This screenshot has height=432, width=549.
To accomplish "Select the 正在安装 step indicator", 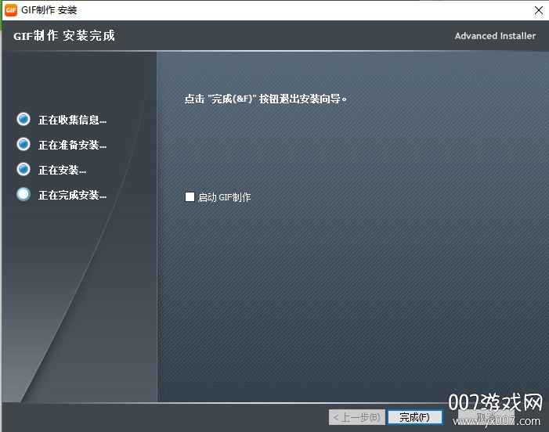I will click(x=23, y=169).
